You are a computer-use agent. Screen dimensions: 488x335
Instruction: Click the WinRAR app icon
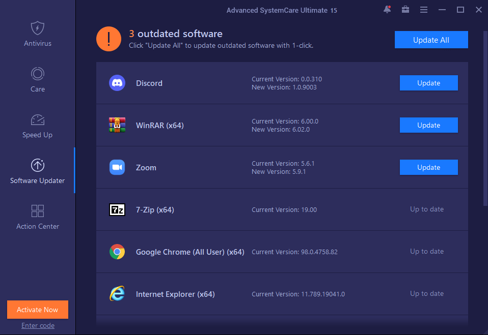coord(117,125)
